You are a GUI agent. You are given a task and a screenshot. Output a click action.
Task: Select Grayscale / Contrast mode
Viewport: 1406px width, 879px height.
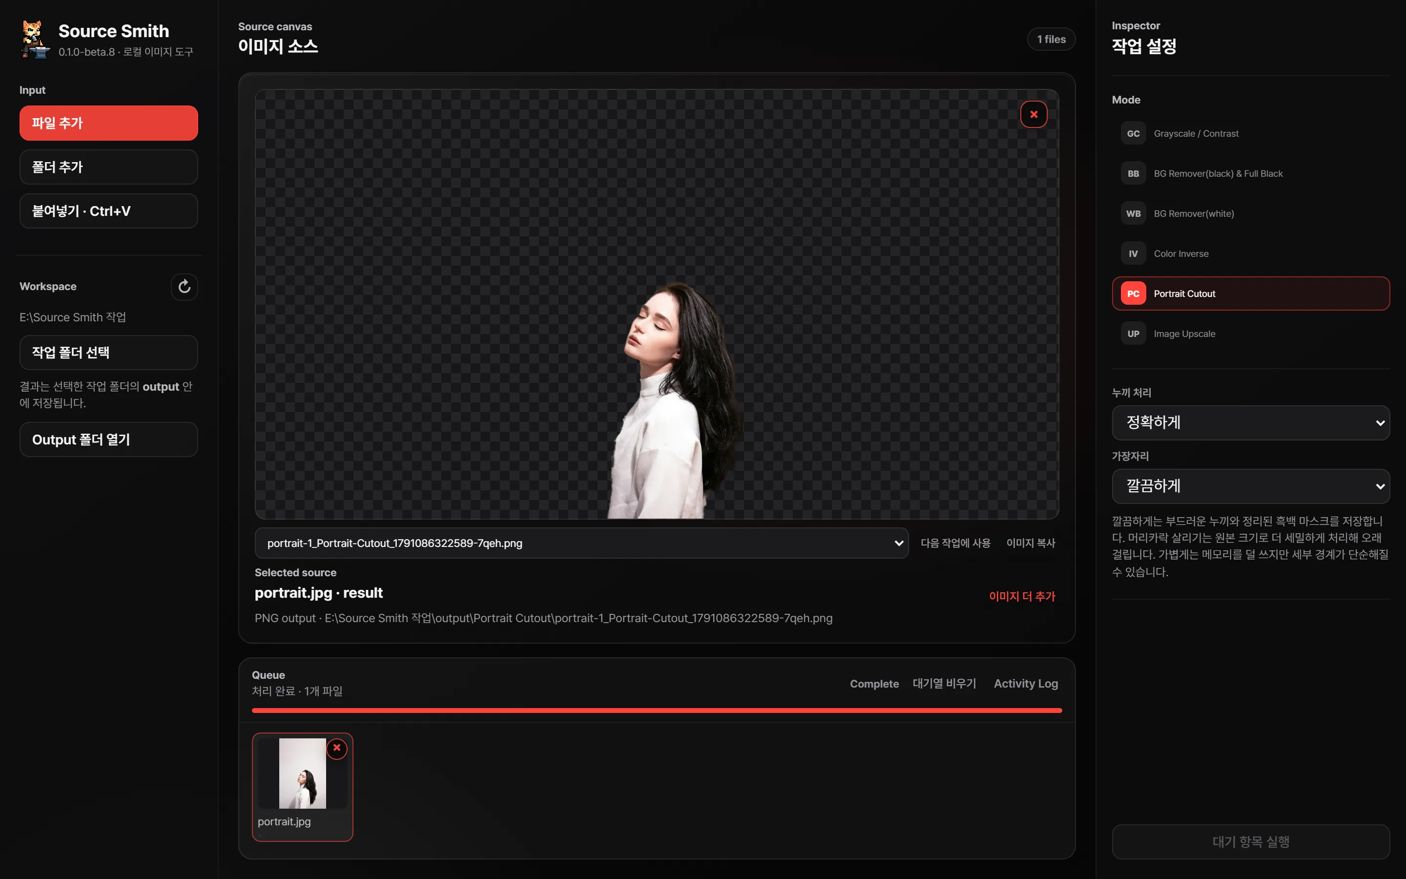(1250, 134)
